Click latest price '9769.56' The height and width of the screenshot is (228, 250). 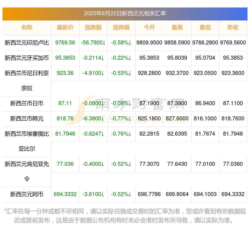point(65,43)
